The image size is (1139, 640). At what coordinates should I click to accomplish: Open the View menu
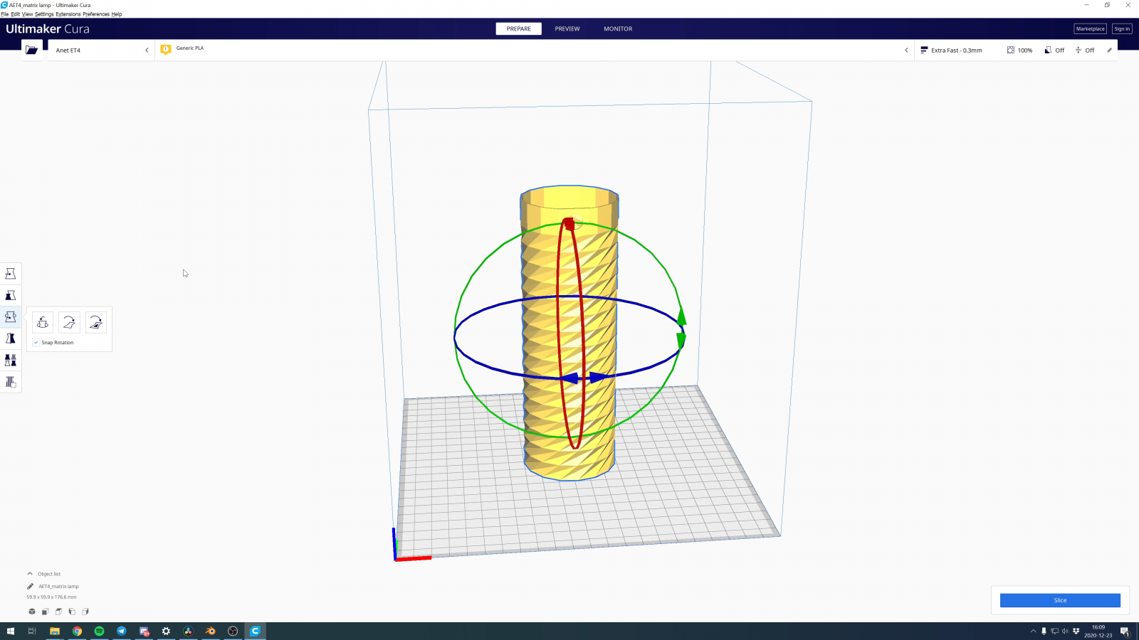click(28, 14)
